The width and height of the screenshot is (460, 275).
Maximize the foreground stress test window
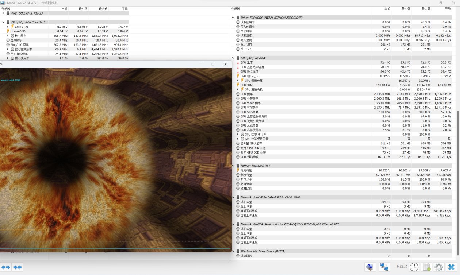[x=213, y=64]
